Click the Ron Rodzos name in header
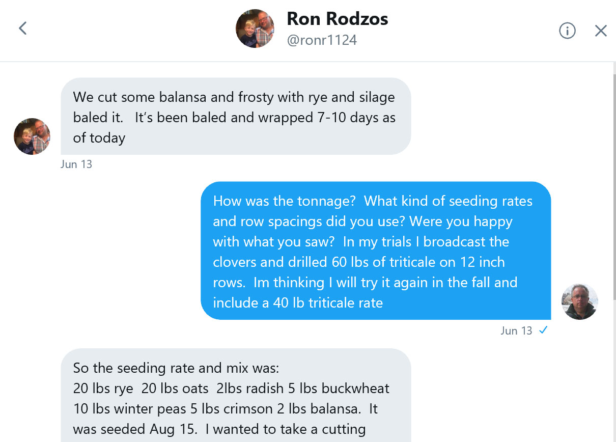 tap(338, 19)
